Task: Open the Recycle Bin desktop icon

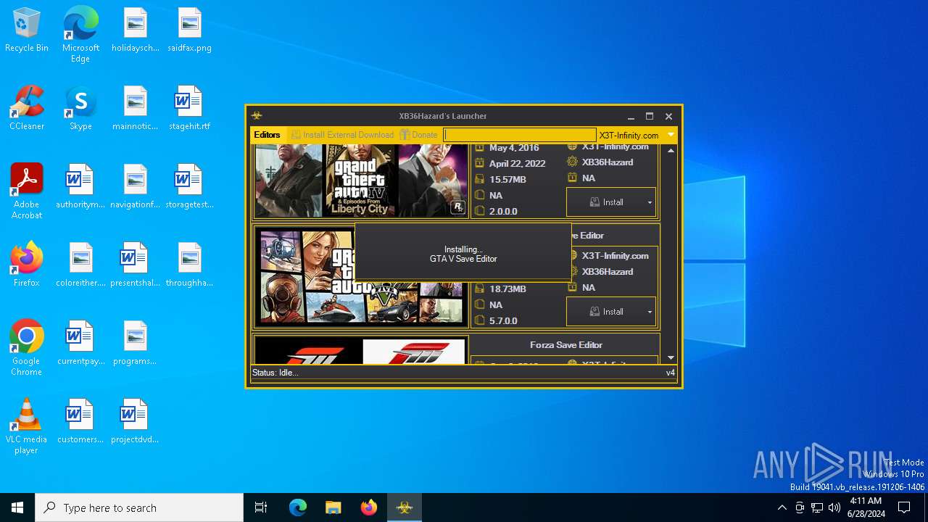Action: 27,31
